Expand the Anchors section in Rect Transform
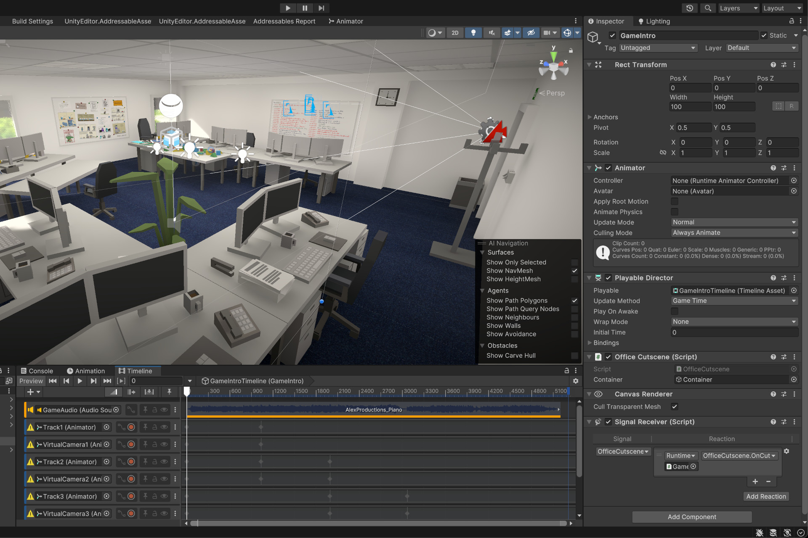Viewport: 808px width, 538px height. pos(590,117)
